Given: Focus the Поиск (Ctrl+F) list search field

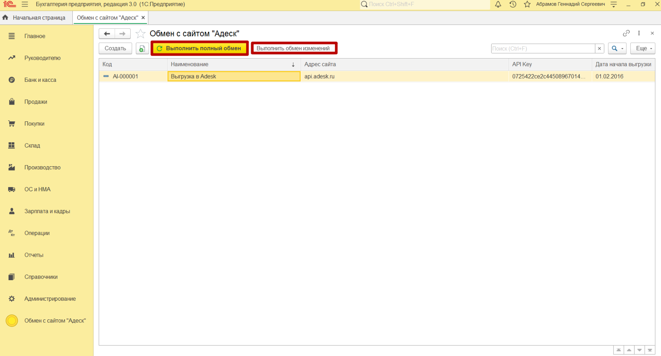Looking at the screenshot, I should [x=543, y=49].
